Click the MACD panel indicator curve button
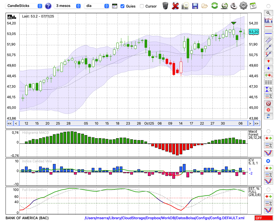Screen dimensions: 277x222 pyautogui.click(x=268, y=153)
